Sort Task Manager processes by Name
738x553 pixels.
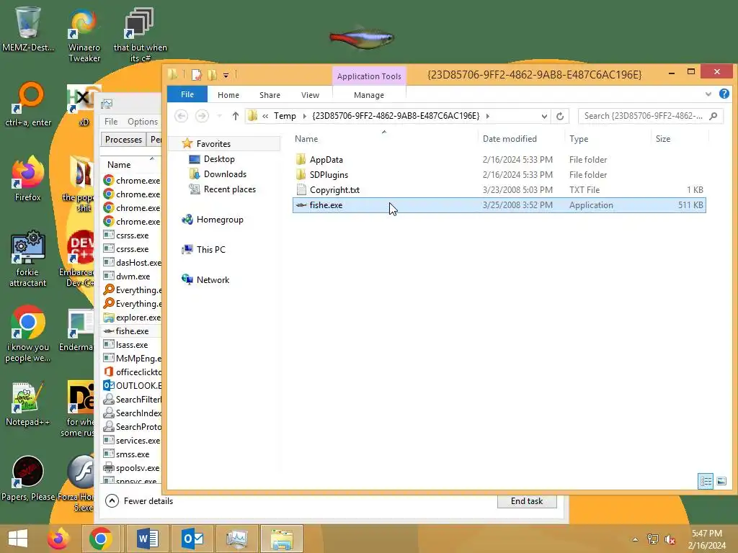(x=119, y=165)
